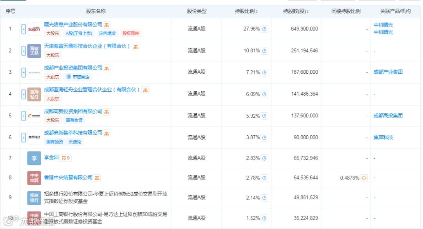Click the 市管国企 tag

click(x=78, y=77)
